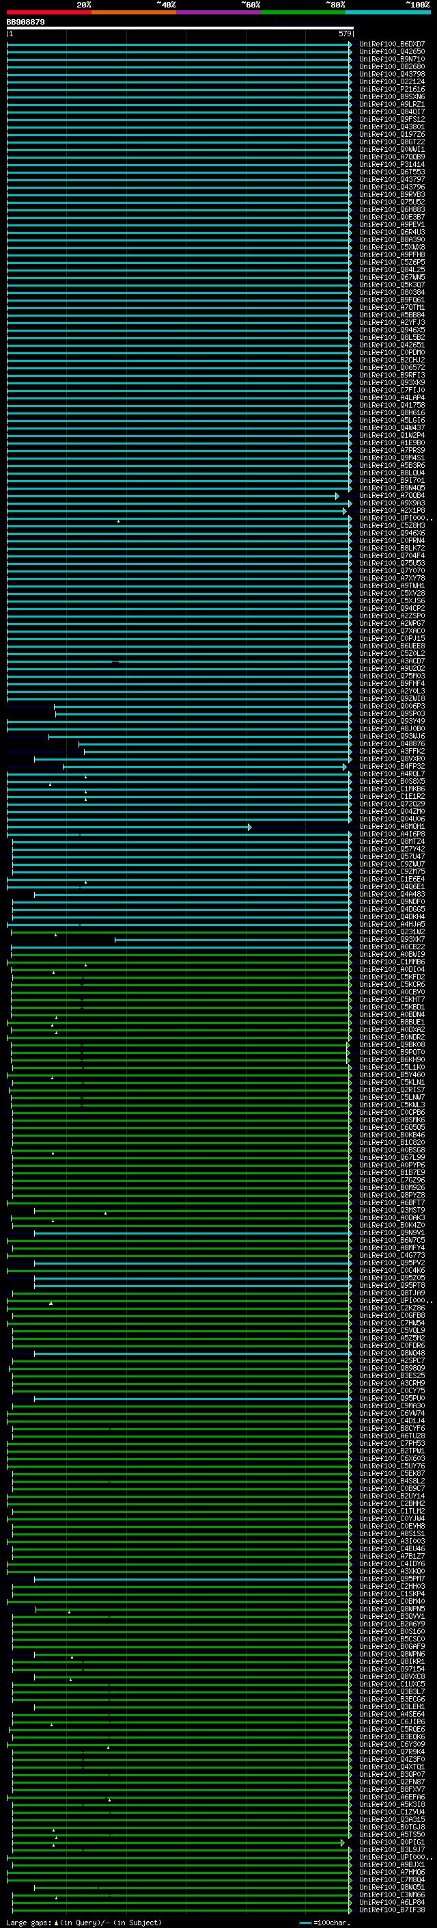Click the green ~80% identity legend segment

click(x=303, y=12)
